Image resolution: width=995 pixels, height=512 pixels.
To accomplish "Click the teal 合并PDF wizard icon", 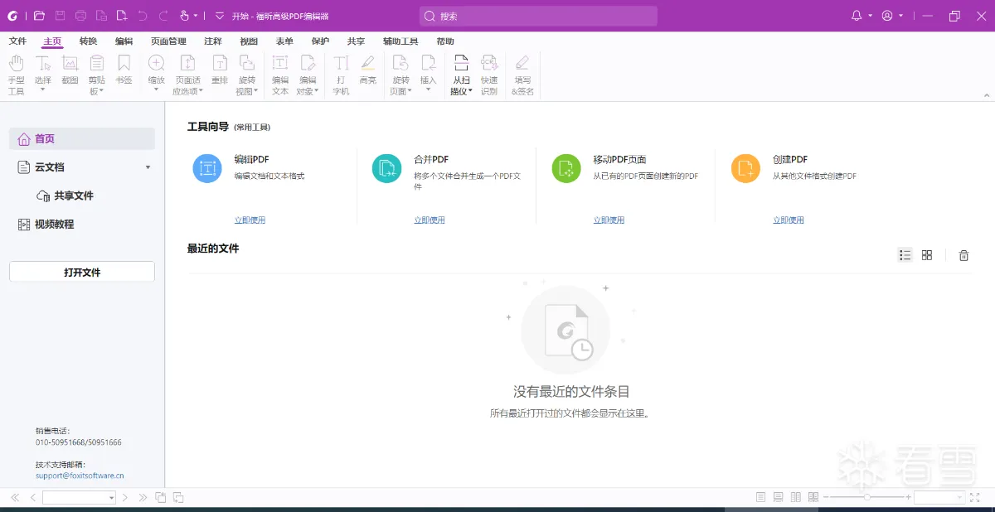I will coord(386,168).
